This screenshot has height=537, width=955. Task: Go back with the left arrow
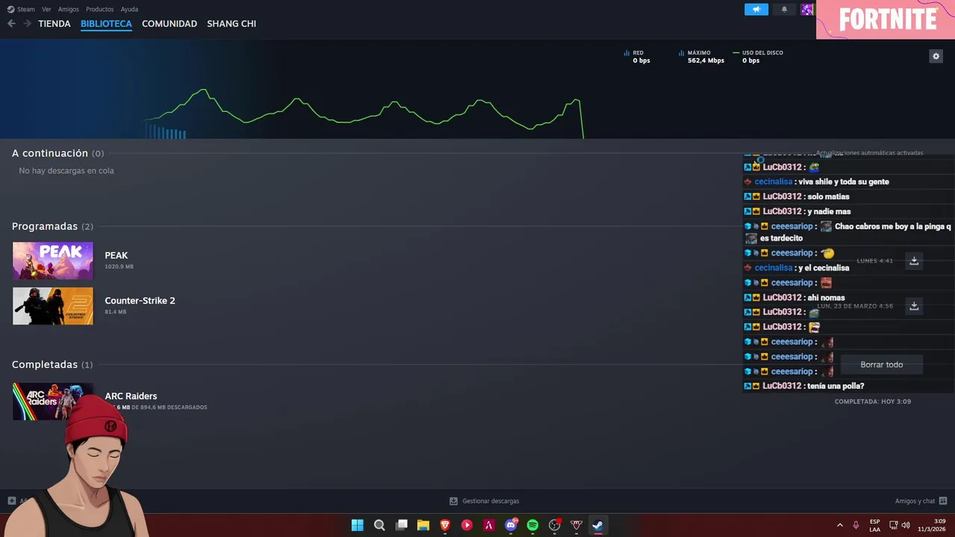tap(11, 24)
